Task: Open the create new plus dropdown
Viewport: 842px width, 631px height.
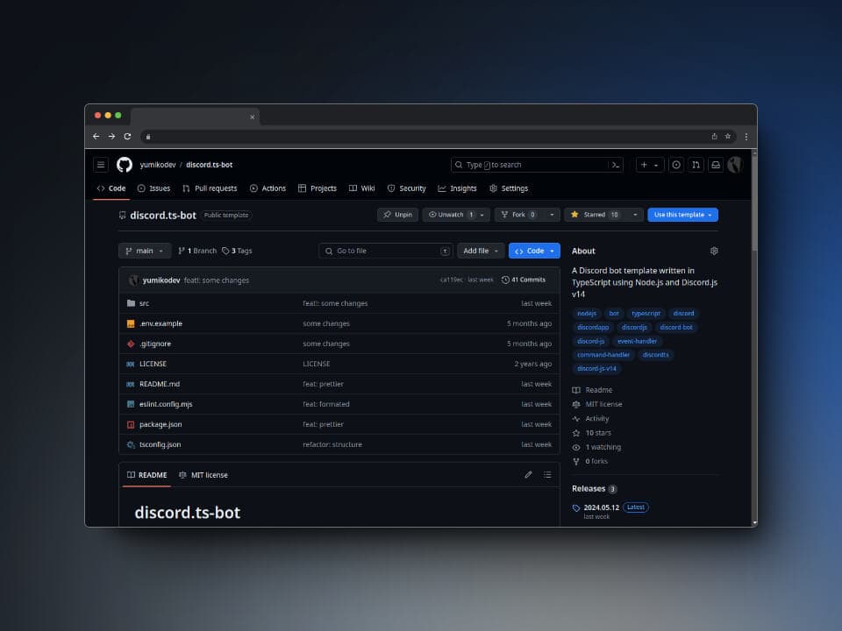Action: [x=650, y=165]
